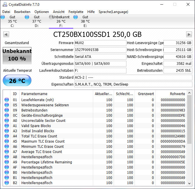Screen dimensions: 195x189
Task: Click the SMART list scroll up arrow
Action: coord(190,93)
